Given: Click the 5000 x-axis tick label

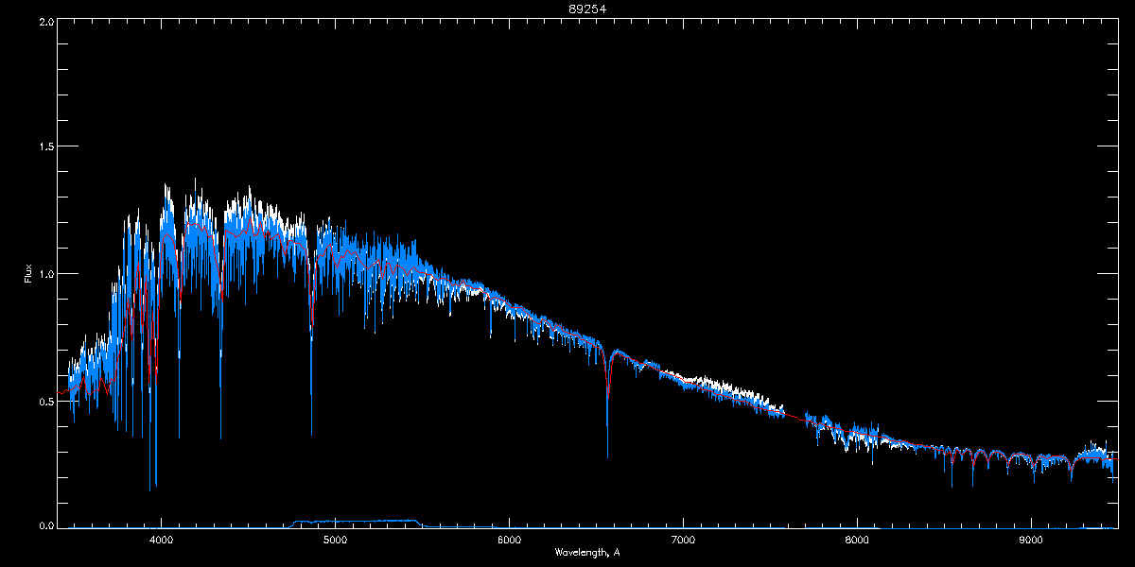Looking at the screenshot, I should pos(335,540).
